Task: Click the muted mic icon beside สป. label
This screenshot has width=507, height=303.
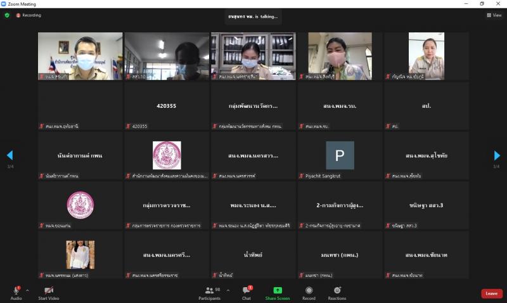Action: pos(388,126)
